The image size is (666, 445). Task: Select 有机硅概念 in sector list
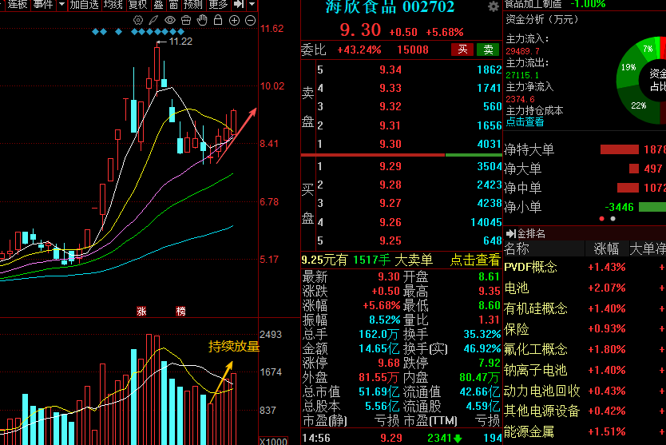point(536,308)
